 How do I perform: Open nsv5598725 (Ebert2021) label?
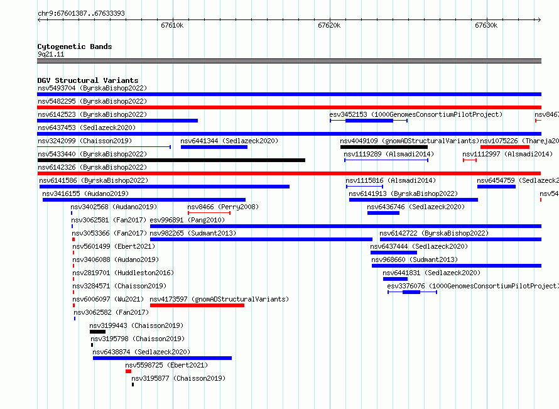pos(166,365)
